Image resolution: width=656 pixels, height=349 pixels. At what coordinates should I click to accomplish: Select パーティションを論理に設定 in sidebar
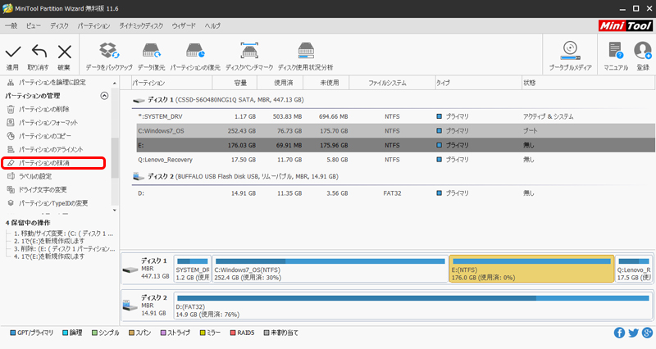click(x=52, y=83)
